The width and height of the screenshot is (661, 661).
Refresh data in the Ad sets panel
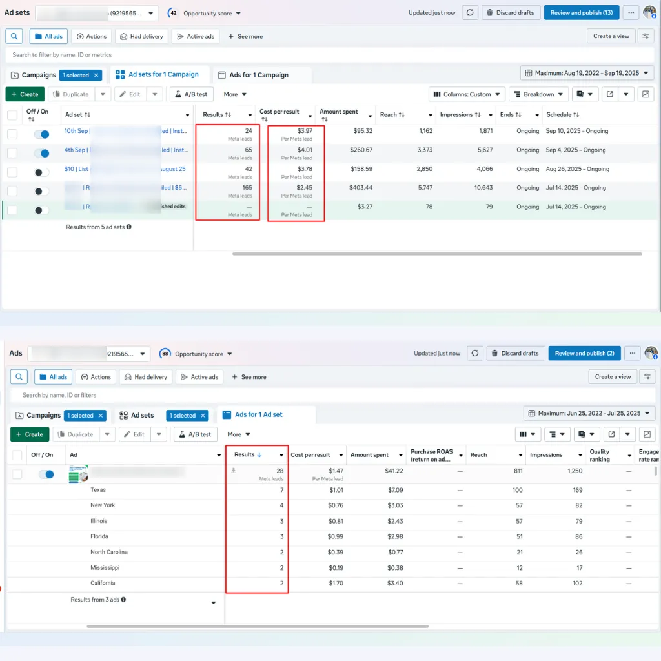tap(470, 13)
